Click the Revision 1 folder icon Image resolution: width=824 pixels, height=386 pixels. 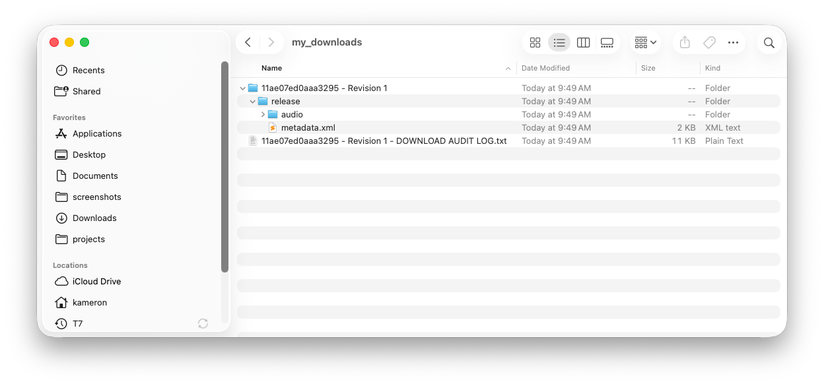click(253, 88)
